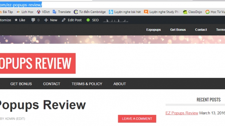Click the ADMIN author link
This screenshot has width=225, height=126.
tap(10, 119)
